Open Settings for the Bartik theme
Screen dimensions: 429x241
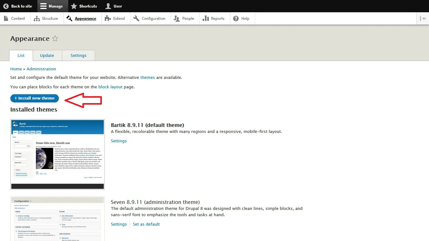[119, 141]
